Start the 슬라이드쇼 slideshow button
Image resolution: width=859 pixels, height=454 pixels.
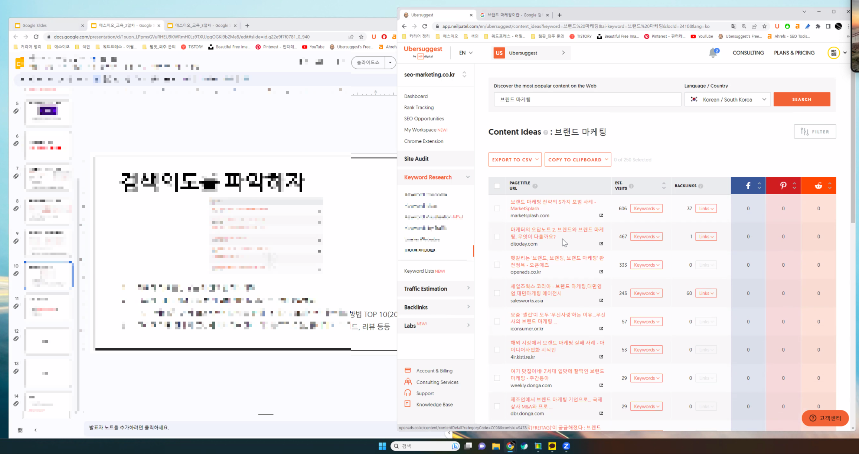[368, 62]
